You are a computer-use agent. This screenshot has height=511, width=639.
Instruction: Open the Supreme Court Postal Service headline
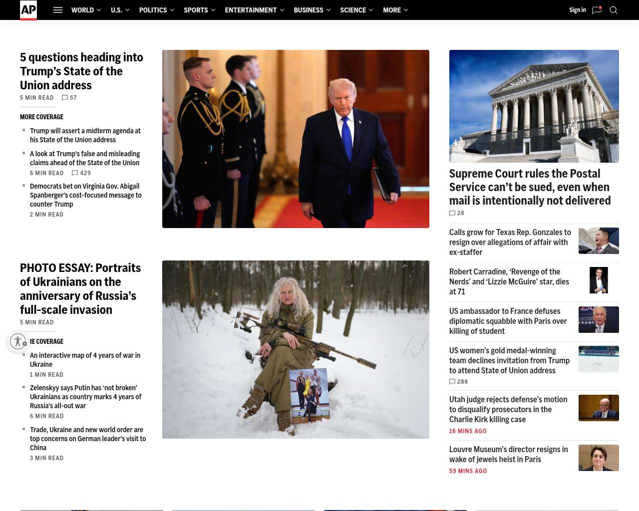pyautogui.click(x=530, y=187)
